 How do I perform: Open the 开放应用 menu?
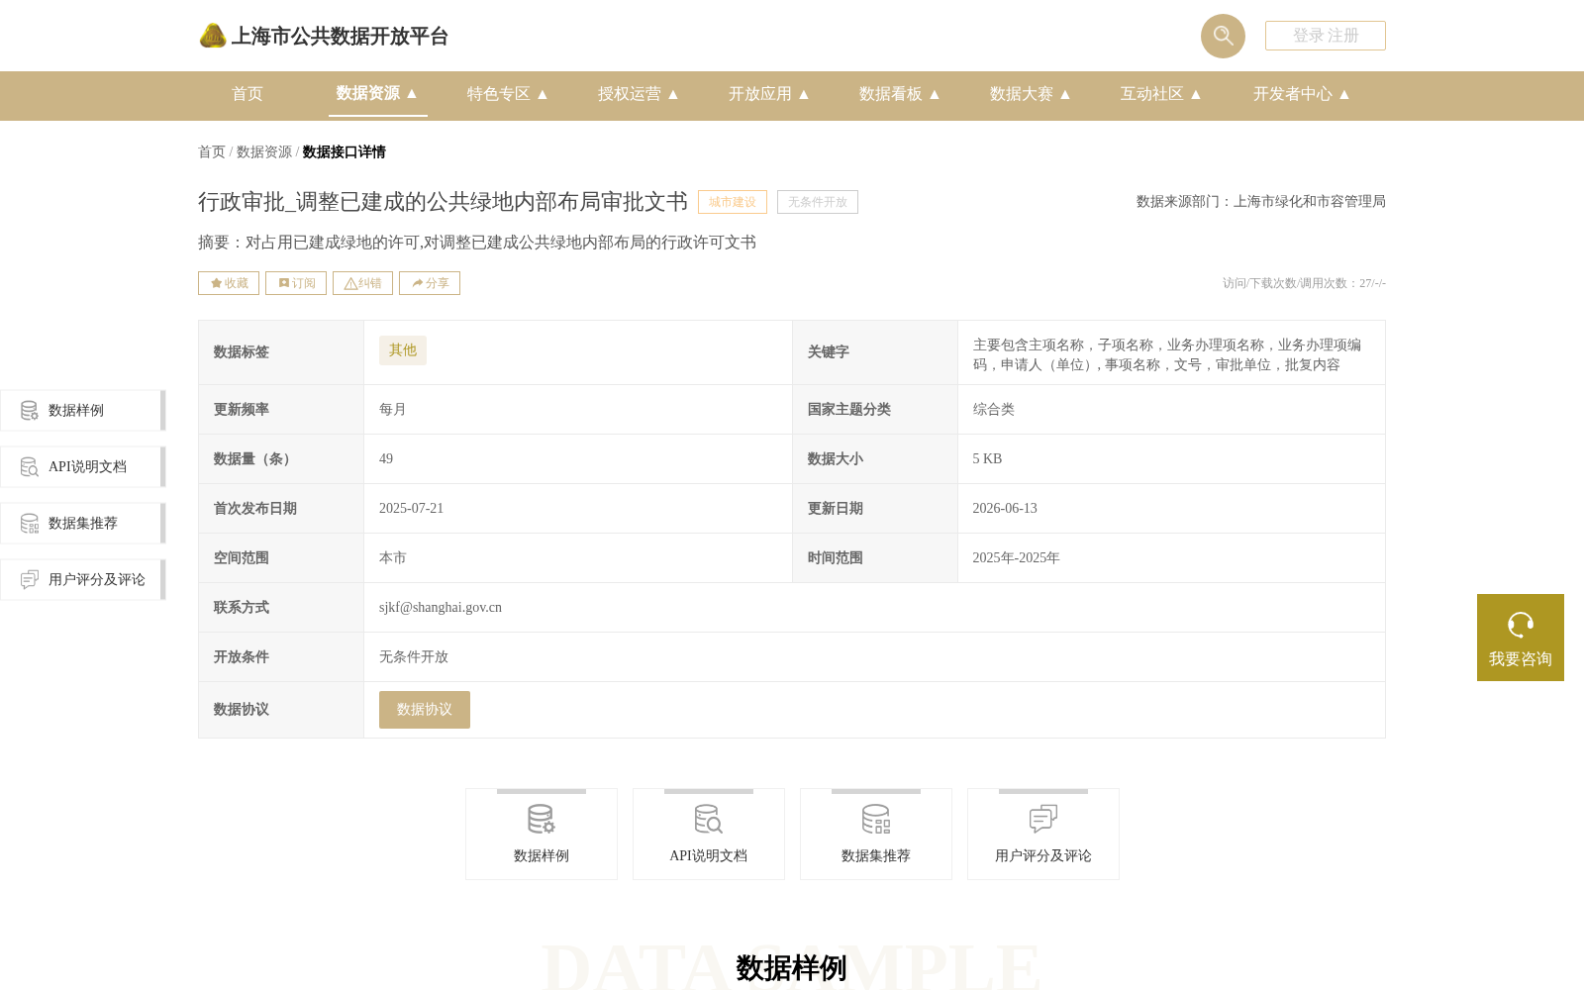pyautogui.click(x=769, y=94)
